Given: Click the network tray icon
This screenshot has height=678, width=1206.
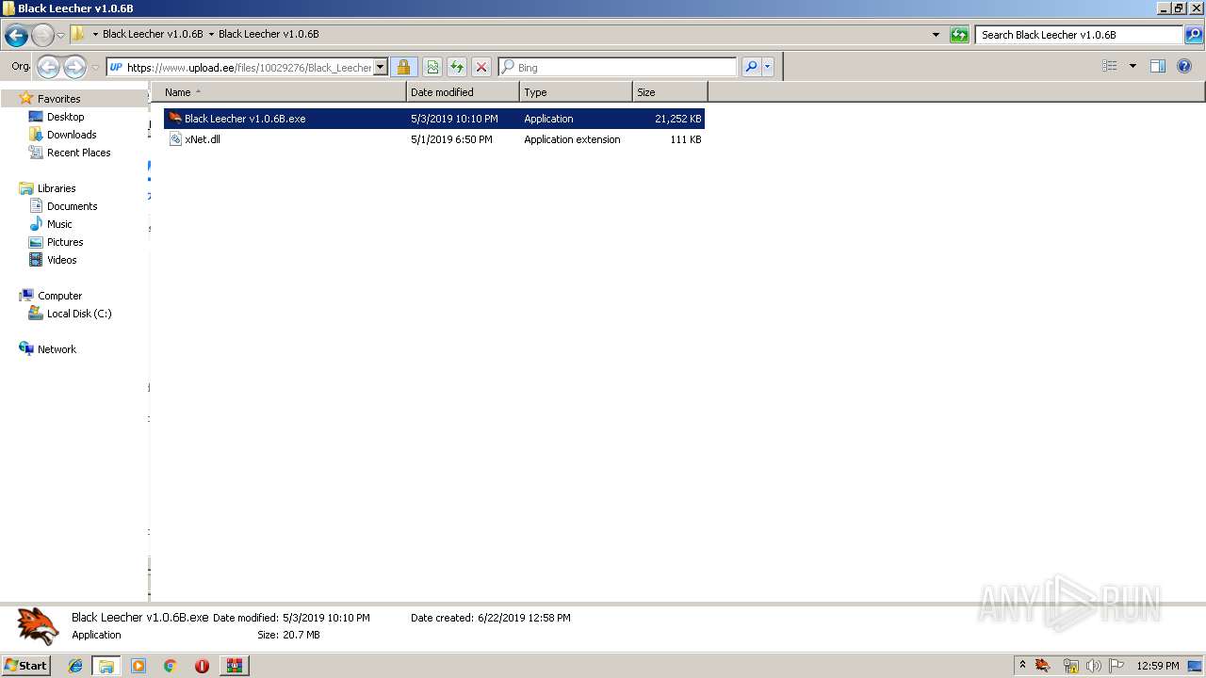Looking at the screenshot, I should 1071,666.
